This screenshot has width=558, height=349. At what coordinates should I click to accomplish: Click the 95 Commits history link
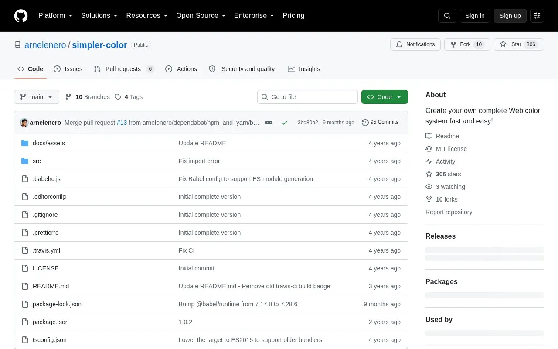pos(380,123)
